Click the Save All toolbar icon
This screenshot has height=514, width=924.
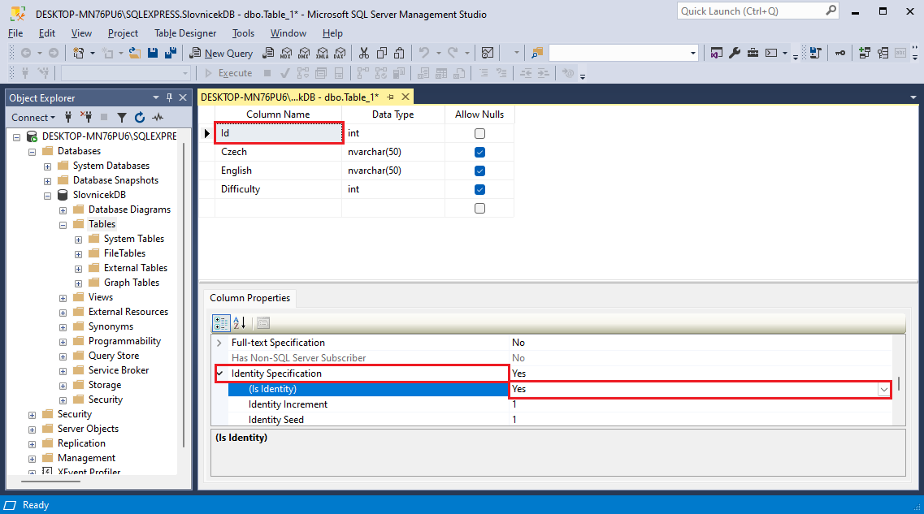[171, 53]
